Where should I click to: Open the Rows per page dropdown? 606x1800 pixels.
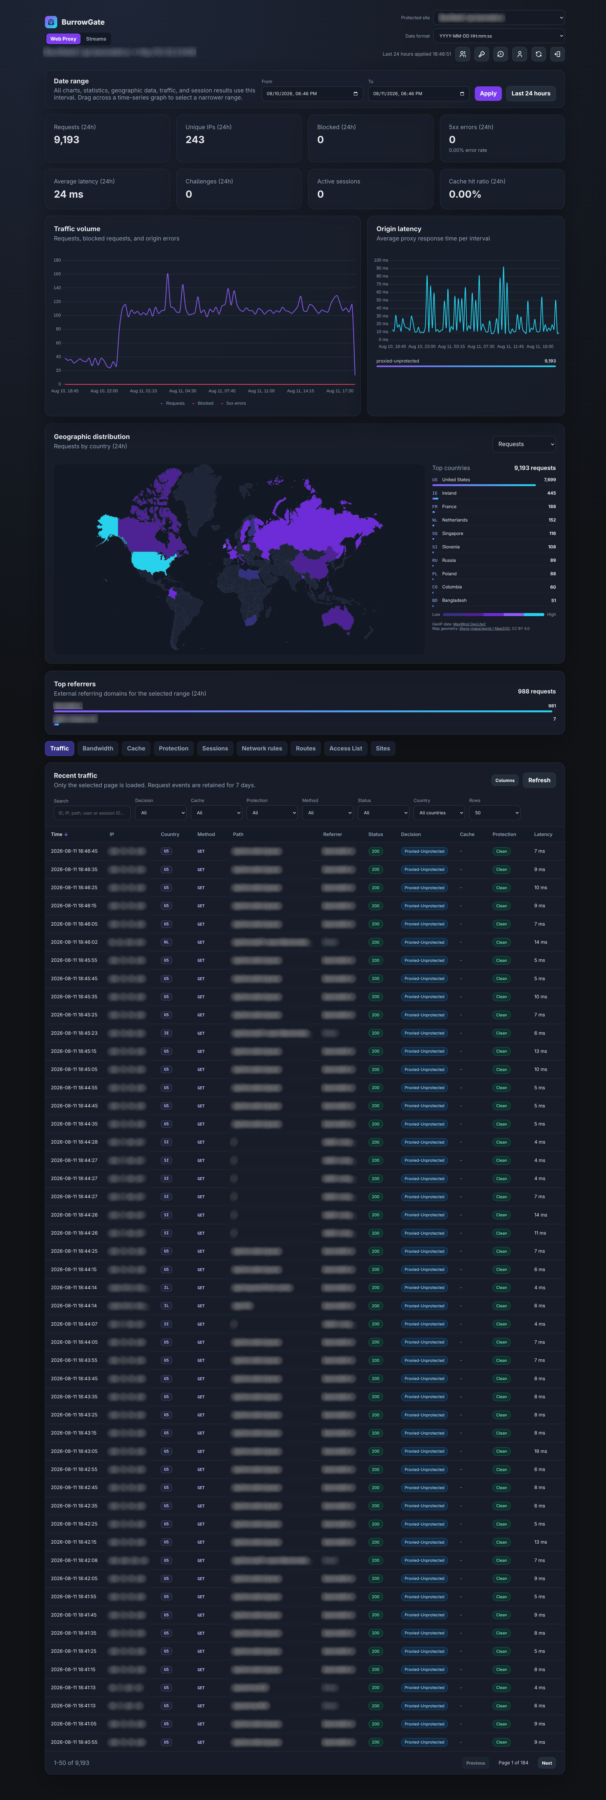coord(495,813)
